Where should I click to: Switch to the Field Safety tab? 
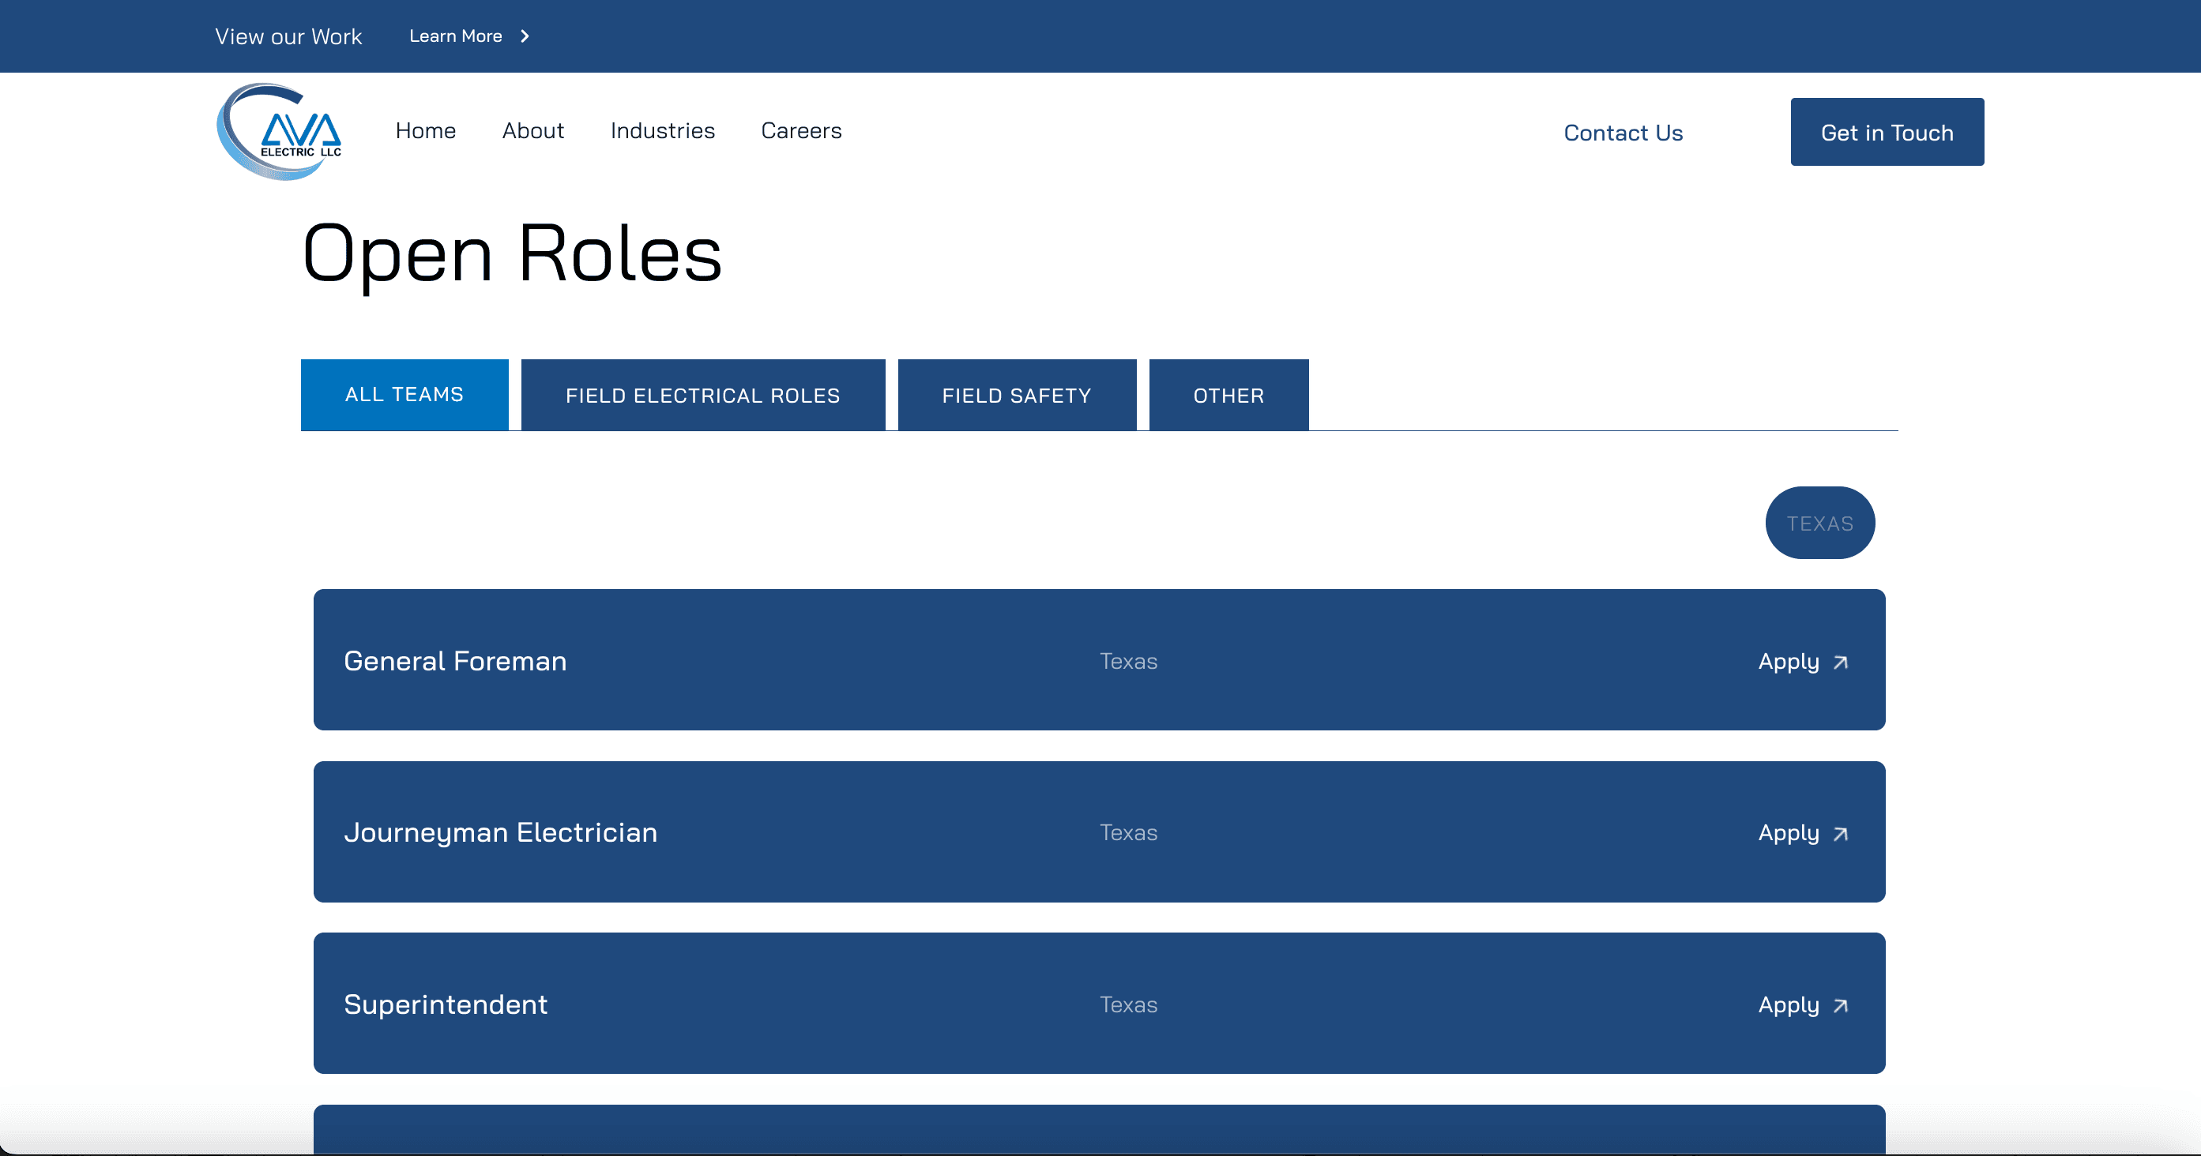(1016, 396)
